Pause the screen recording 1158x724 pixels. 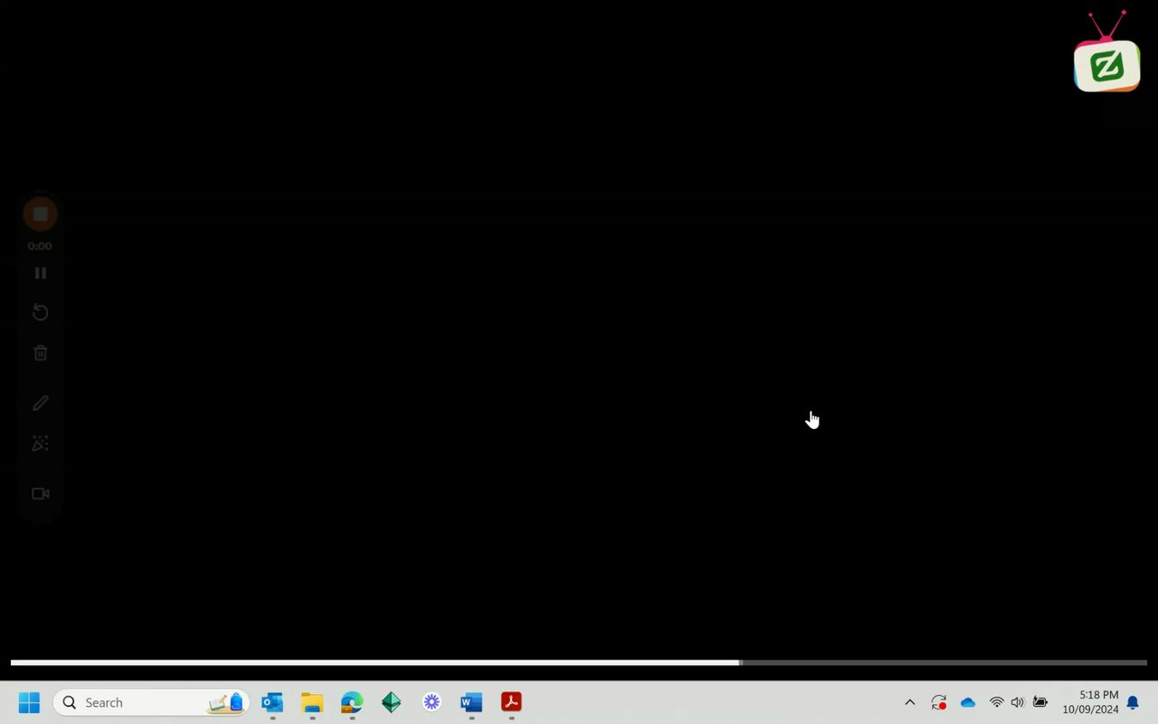click(x=40, y=272)
